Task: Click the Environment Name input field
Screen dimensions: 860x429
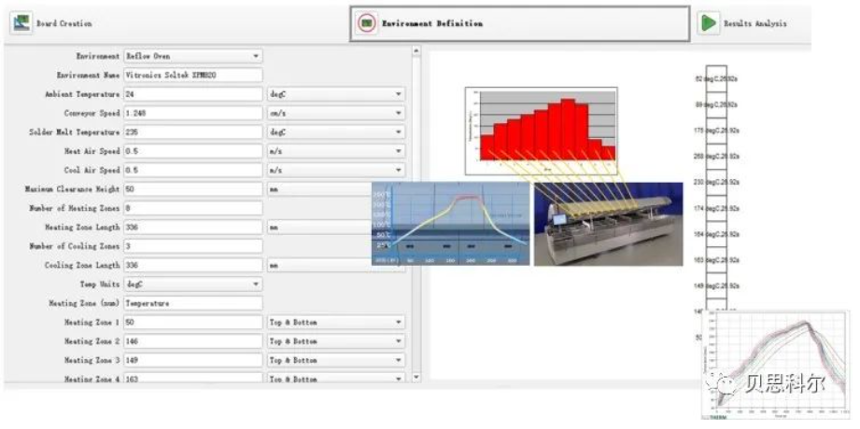Action: [193, 75]
